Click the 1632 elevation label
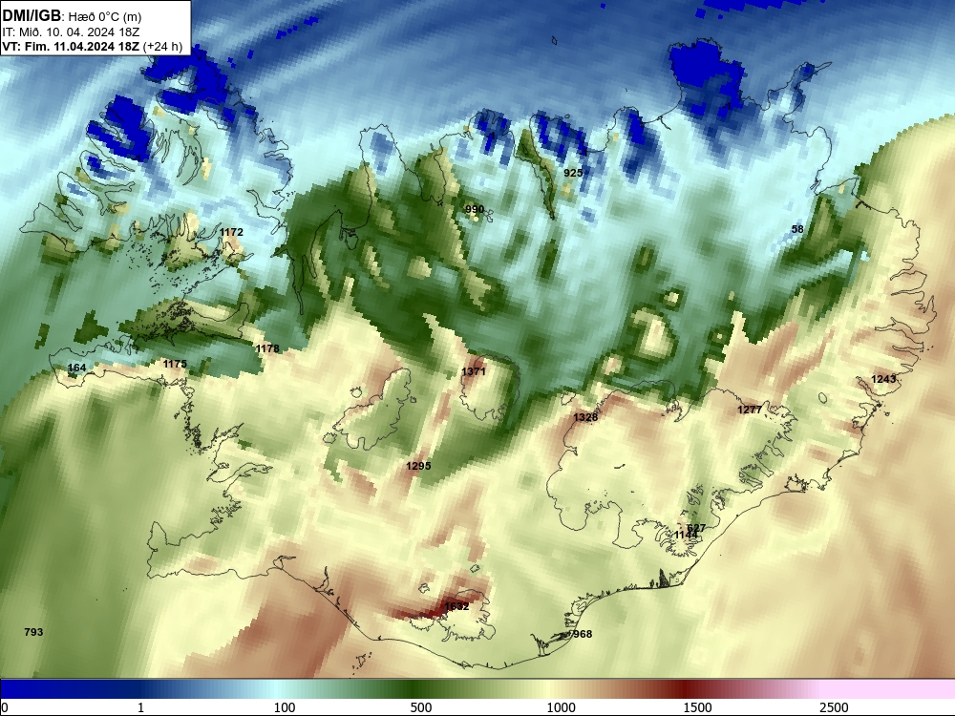955x716 pixels. click(456, 606)
